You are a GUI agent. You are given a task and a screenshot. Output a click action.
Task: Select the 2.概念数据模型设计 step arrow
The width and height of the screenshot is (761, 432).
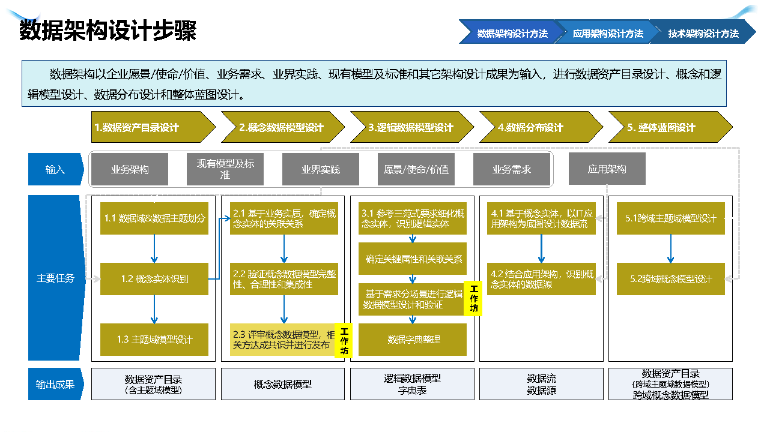281,127
